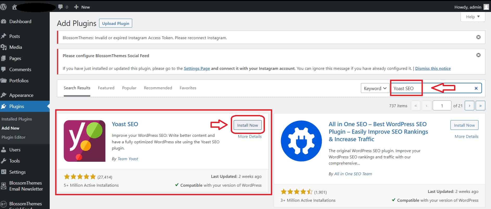This screenshot has height=209, width=491.
Task: Dismiss the Instagram Access Token notice
Action: pos(478,37)
